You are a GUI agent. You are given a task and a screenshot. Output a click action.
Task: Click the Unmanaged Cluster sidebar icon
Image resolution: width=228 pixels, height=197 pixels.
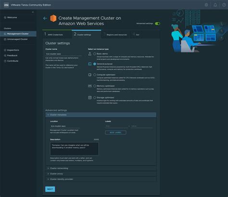[x=5, y=39]
